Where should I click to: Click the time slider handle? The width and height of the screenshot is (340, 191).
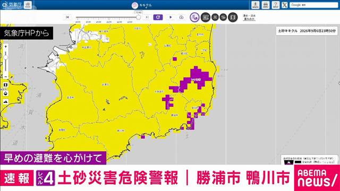click(x=138, y=17)
